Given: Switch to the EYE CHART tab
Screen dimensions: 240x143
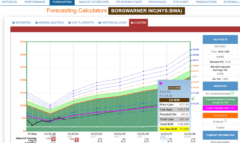Looking at the screenshot, I should coord(181,2).
